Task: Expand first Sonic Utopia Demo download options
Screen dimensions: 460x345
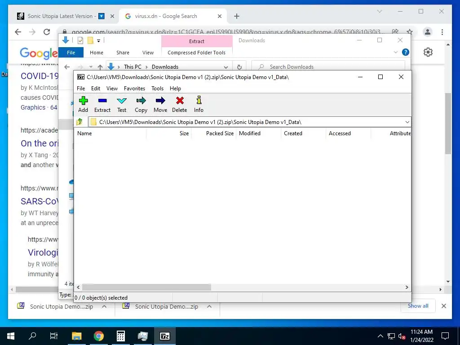Action: (x=104, y=306)
